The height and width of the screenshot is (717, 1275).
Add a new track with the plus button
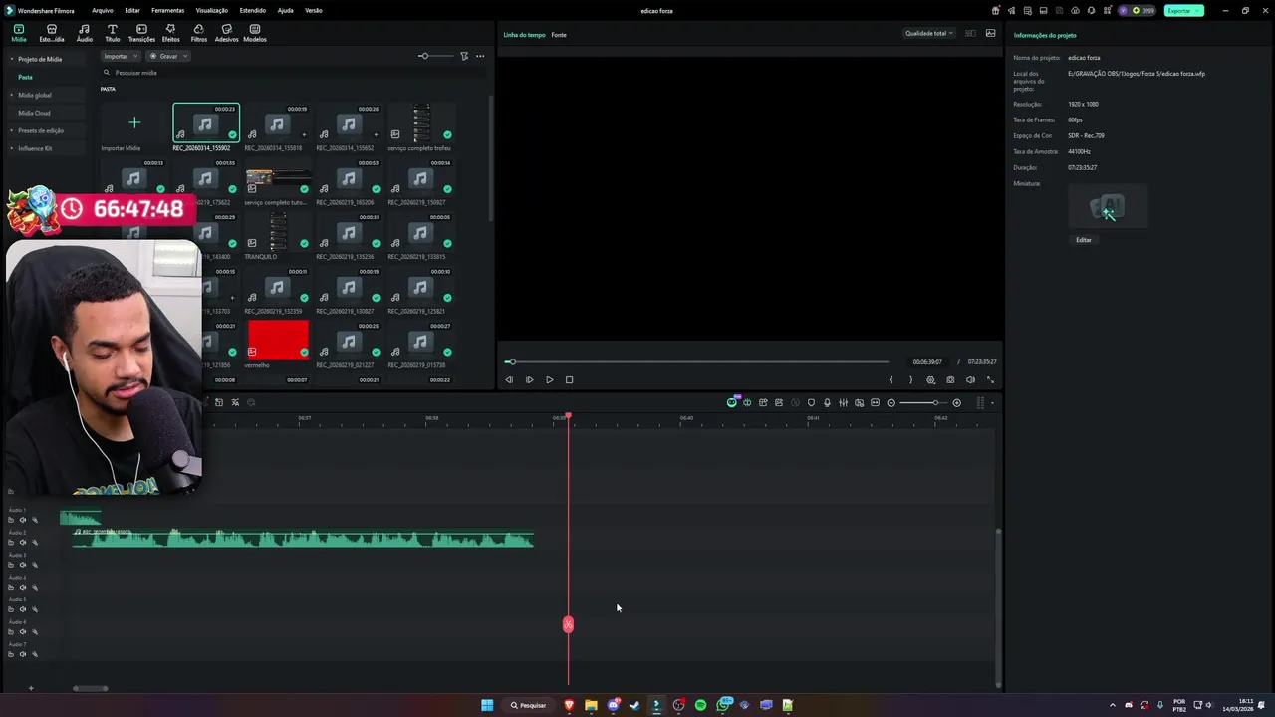coord(30,688)
